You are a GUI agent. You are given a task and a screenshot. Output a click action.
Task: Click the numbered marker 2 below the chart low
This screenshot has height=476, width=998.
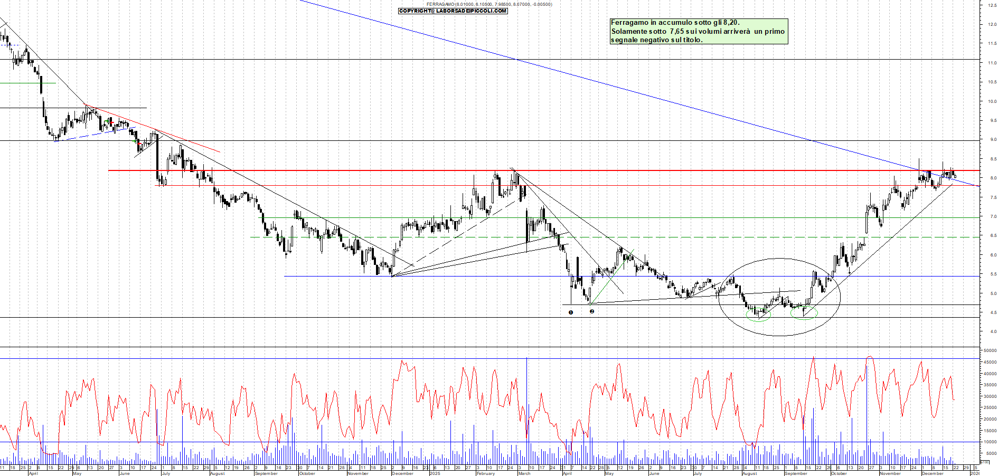click(591, 311)
